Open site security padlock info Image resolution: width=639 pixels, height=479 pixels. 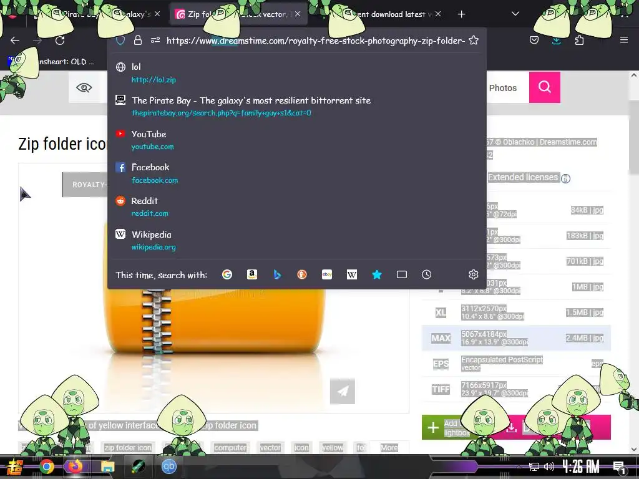(x=138, y=41)
